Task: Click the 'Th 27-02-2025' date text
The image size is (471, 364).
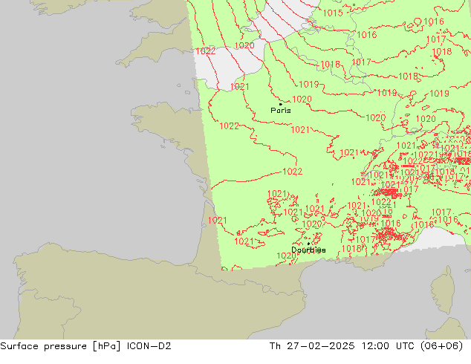Action: pyautogui.click(x=312, y=346)
